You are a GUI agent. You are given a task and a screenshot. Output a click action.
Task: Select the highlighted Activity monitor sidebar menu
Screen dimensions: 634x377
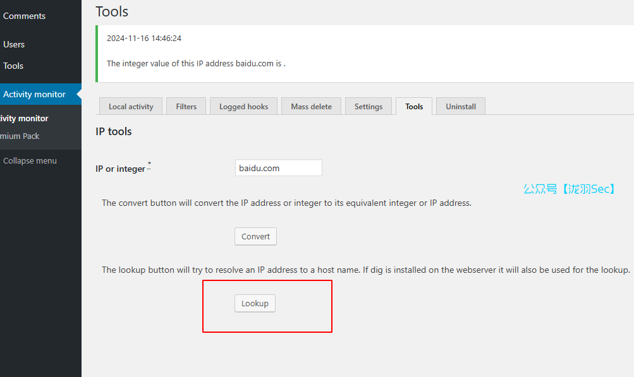34,94
